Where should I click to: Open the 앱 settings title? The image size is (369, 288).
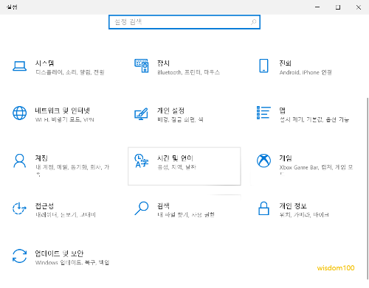(x=283, y=110)
